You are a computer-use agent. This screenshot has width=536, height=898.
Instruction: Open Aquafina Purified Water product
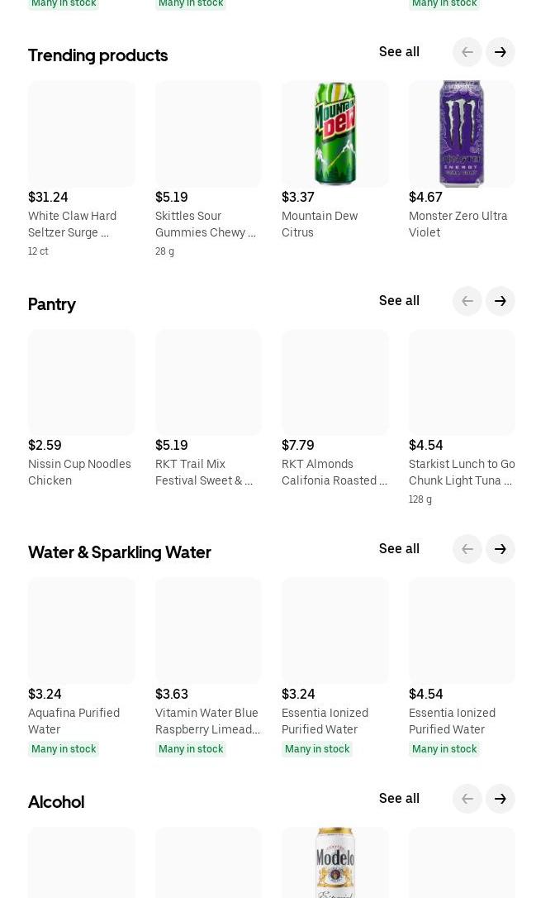(74, 720)
